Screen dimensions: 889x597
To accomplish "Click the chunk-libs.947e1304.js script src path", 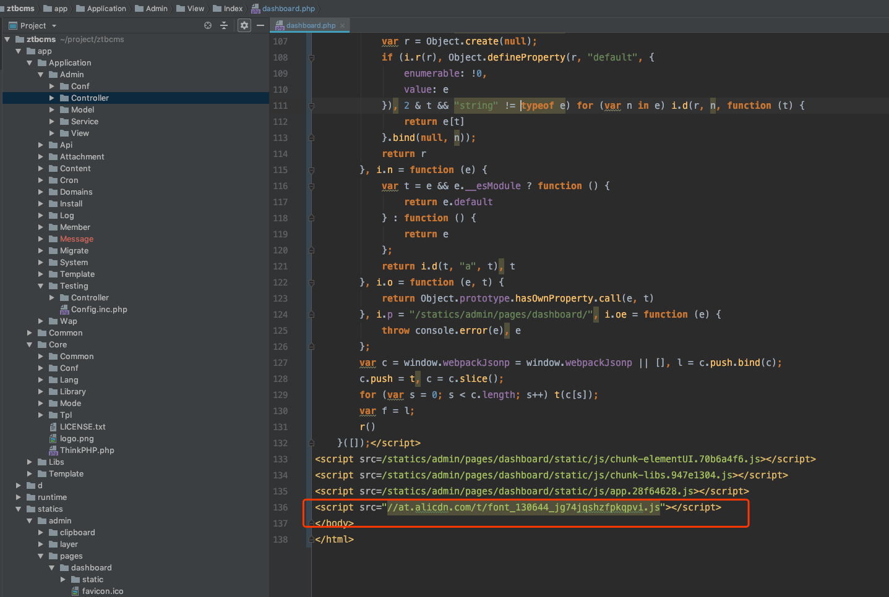I will point(557,475).
